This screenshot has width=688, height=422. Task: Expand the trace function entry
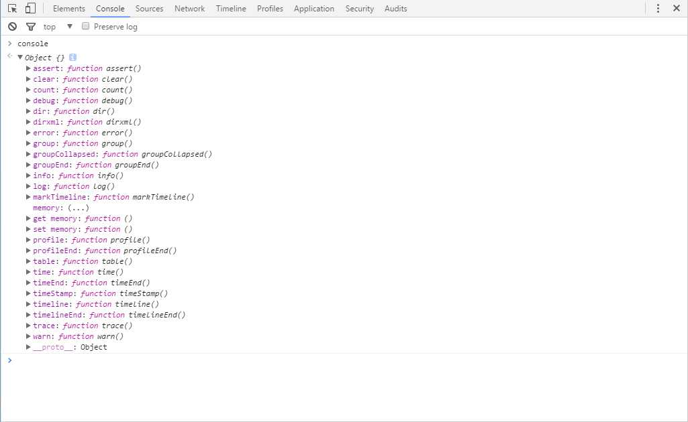[x=28, y=326]
